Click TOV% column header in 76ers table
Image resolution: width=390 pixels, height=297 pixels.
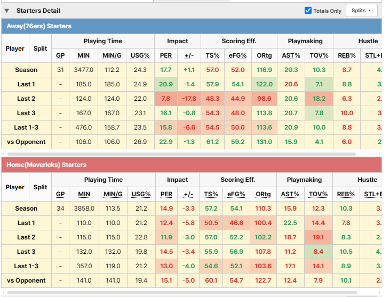319,55
